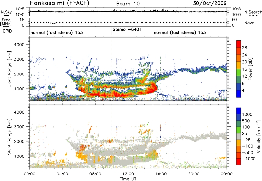Click the 'Hankasalmi (fitACF)' plot title
Image resolution: width=262 pixels, height=181 pixels.
60,3
